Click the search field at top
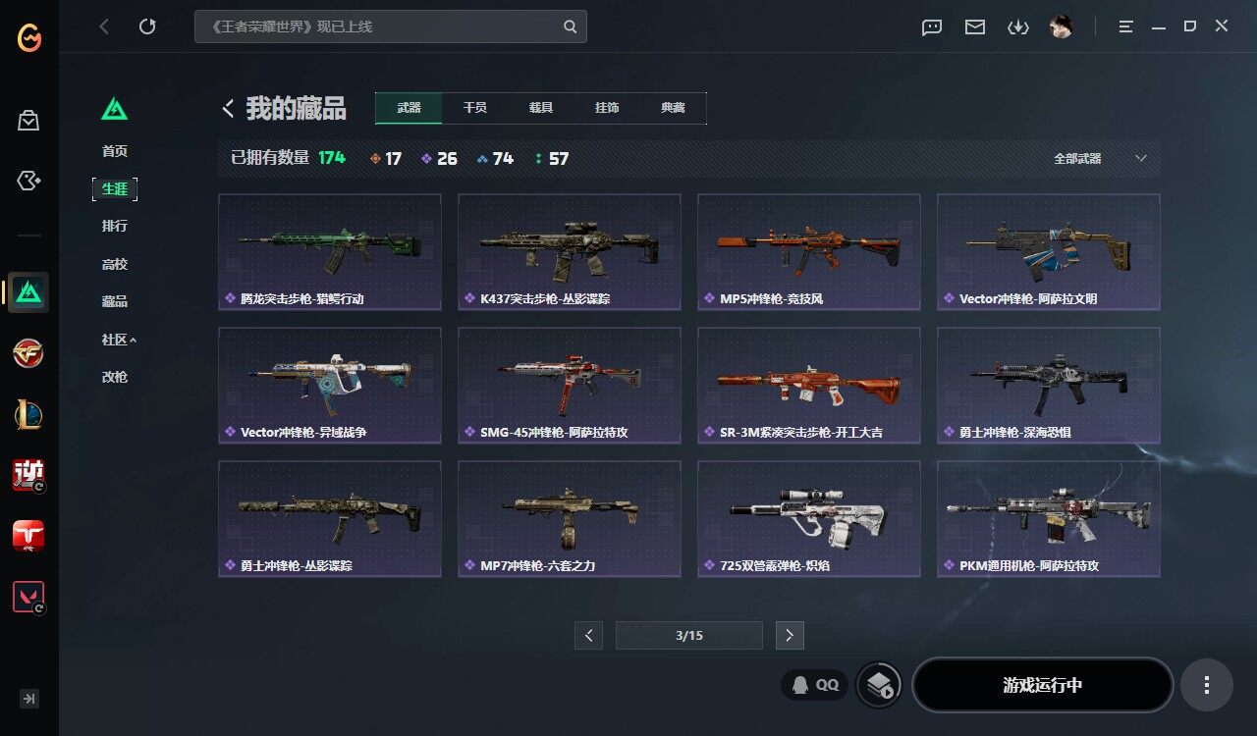The height and width of the screenshot is (736, 1257). [390, 26]
